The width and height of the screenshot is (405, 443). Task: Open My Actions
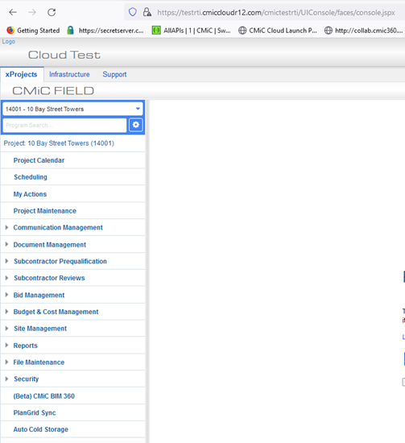pyautogui.click(x=30, y=194)
